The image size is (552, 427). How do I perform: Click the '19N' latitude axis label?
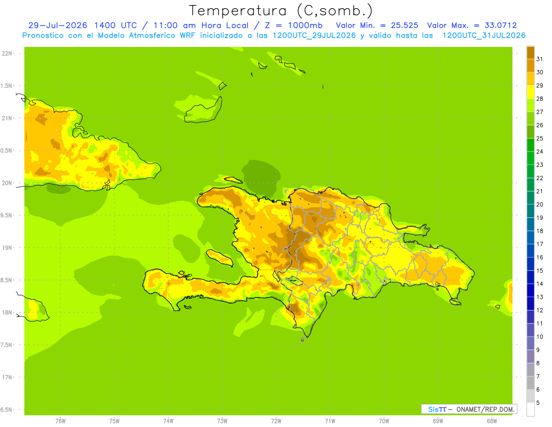8,248
